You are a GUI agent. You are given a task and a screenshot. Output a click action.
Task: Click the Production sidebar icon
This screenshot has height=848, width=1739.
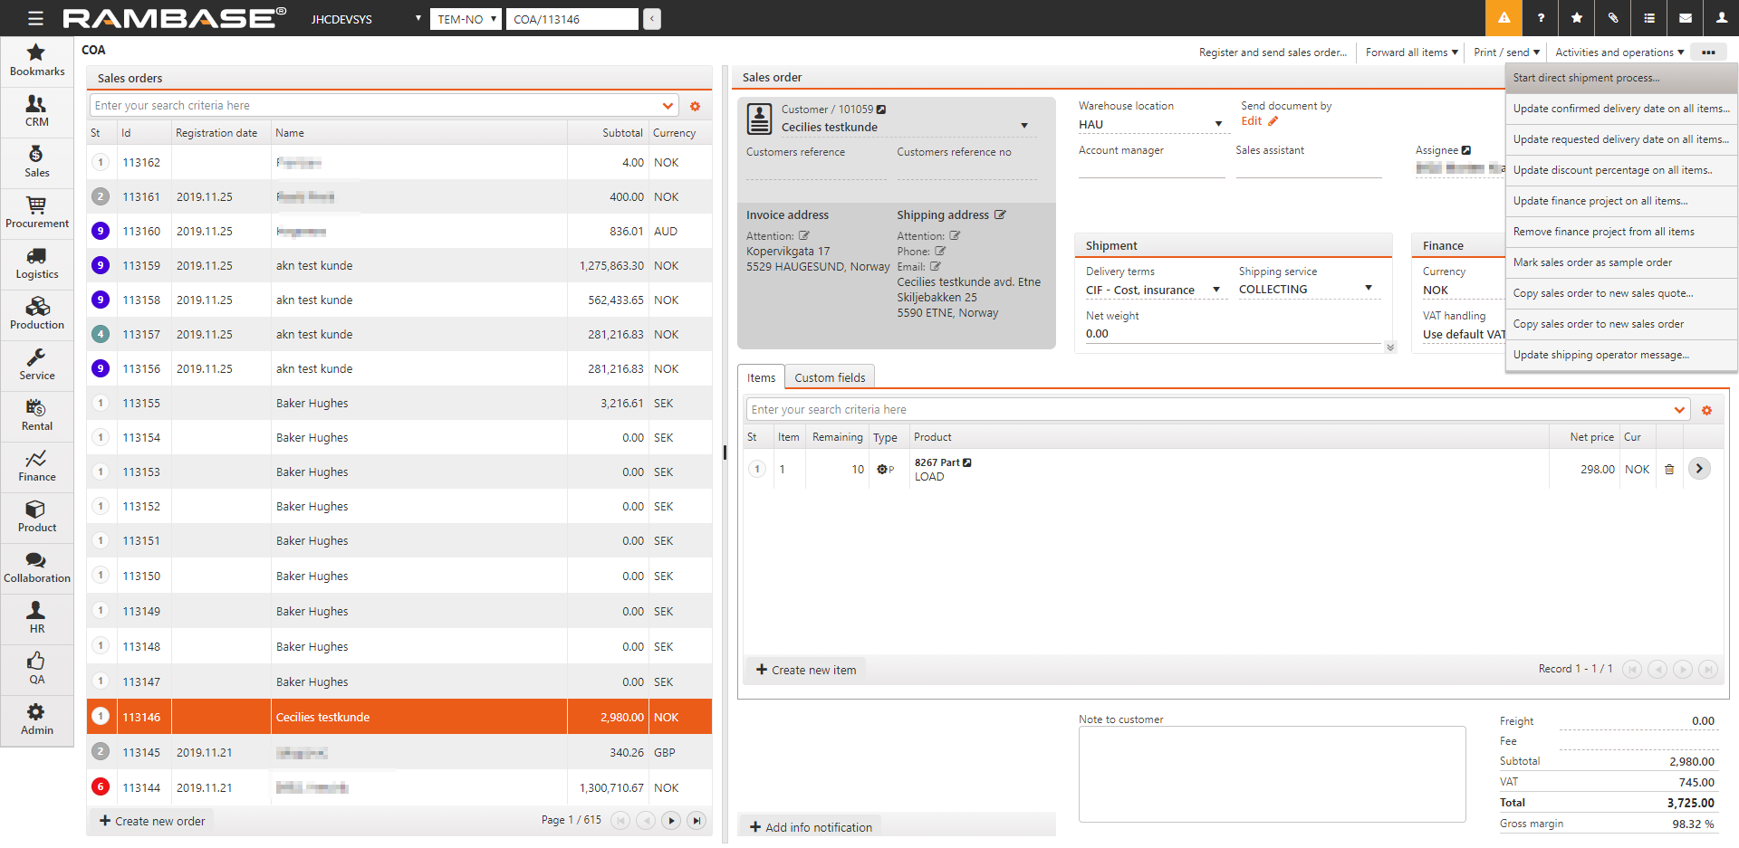(x=36, y=314)
